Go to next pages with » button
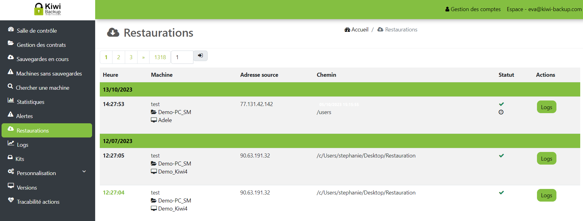The height and width of the screenshot is (221, 583). point(143,57)
